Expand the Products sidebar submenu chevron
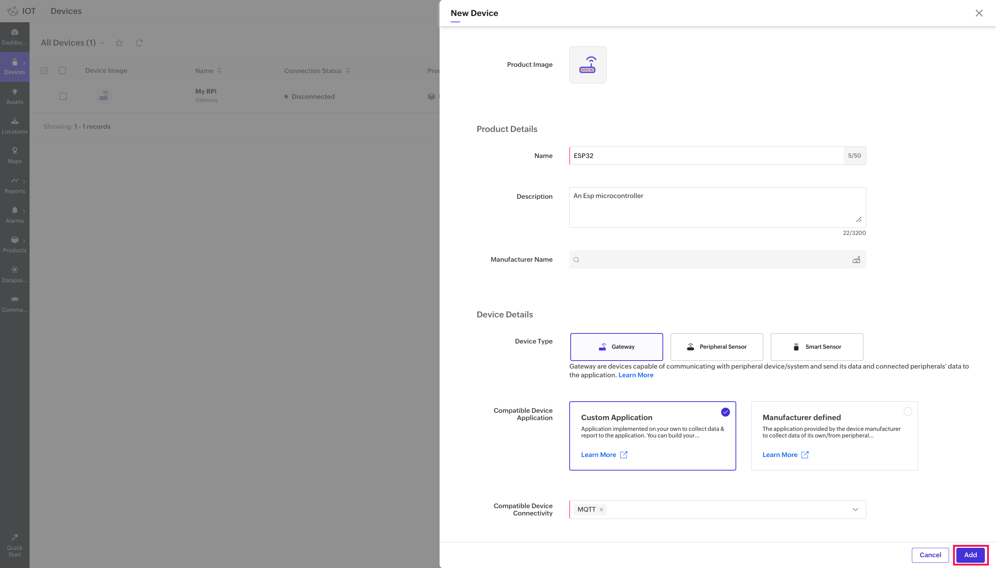The image size is (996, 568). point(24,241)
